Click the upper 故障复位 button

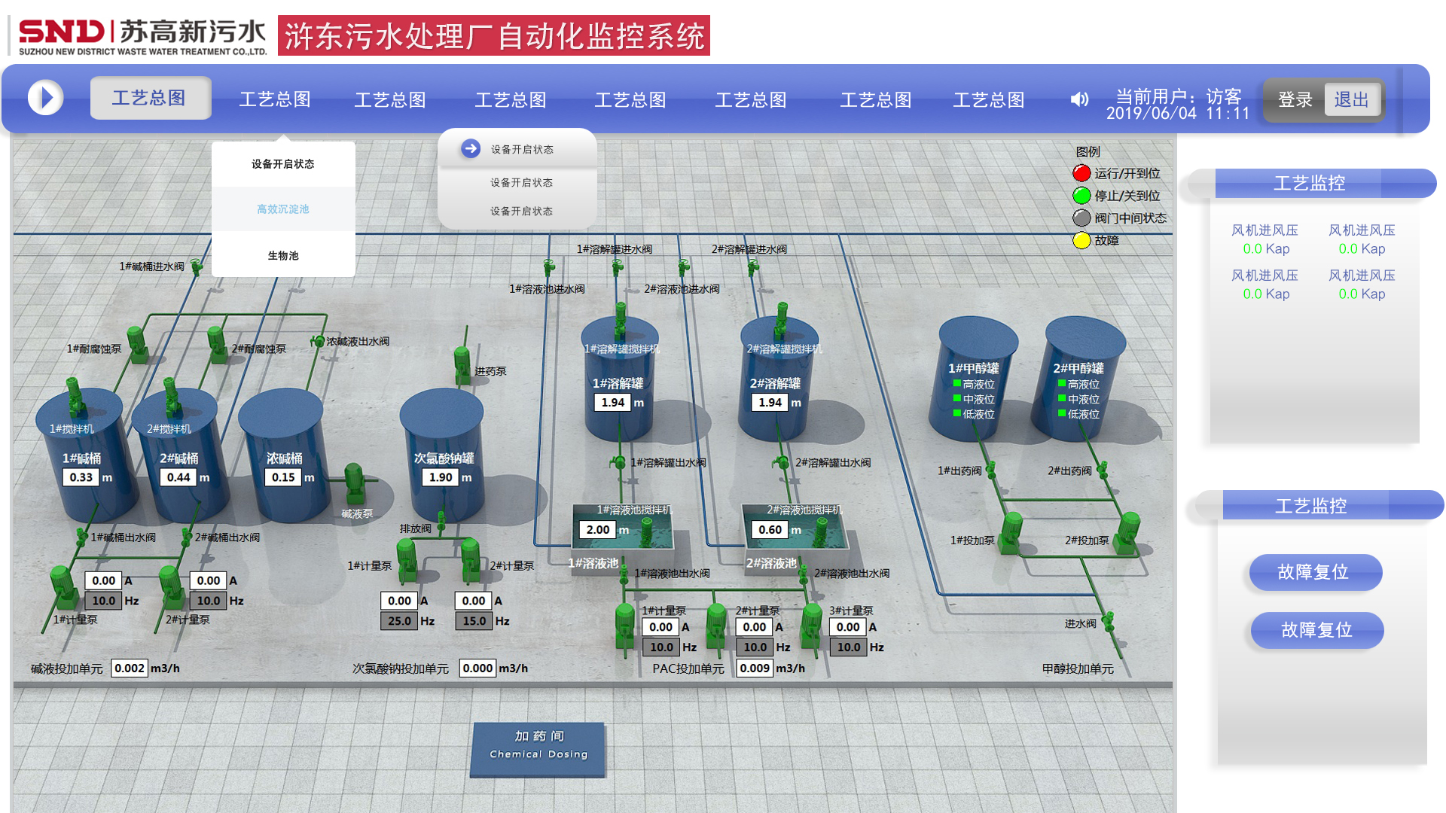point(1314,572)
